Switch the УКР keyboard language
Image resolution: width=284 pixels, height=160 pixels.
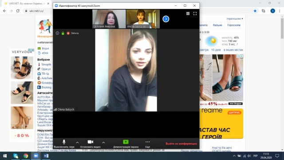click(255, 156)
